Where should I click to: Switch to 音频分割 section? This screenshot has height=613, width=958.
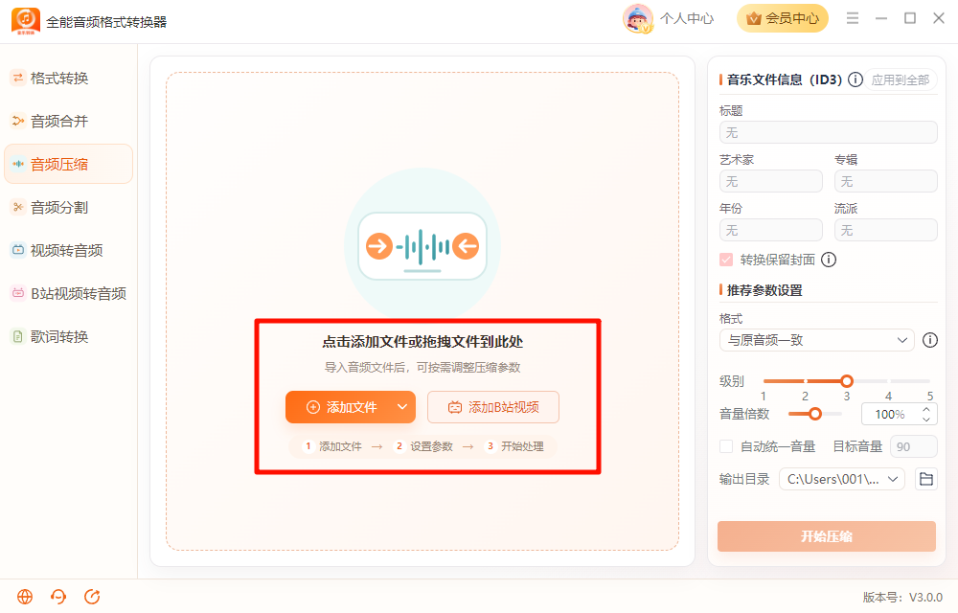68,208
